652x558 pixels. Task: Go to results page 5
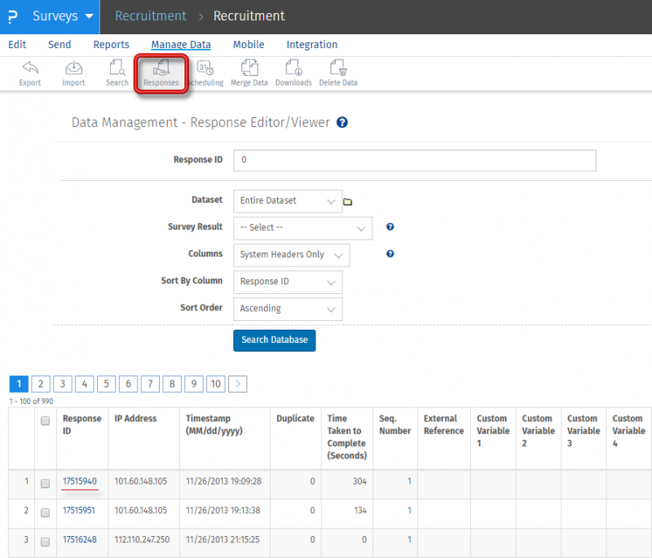click(106, 384)
